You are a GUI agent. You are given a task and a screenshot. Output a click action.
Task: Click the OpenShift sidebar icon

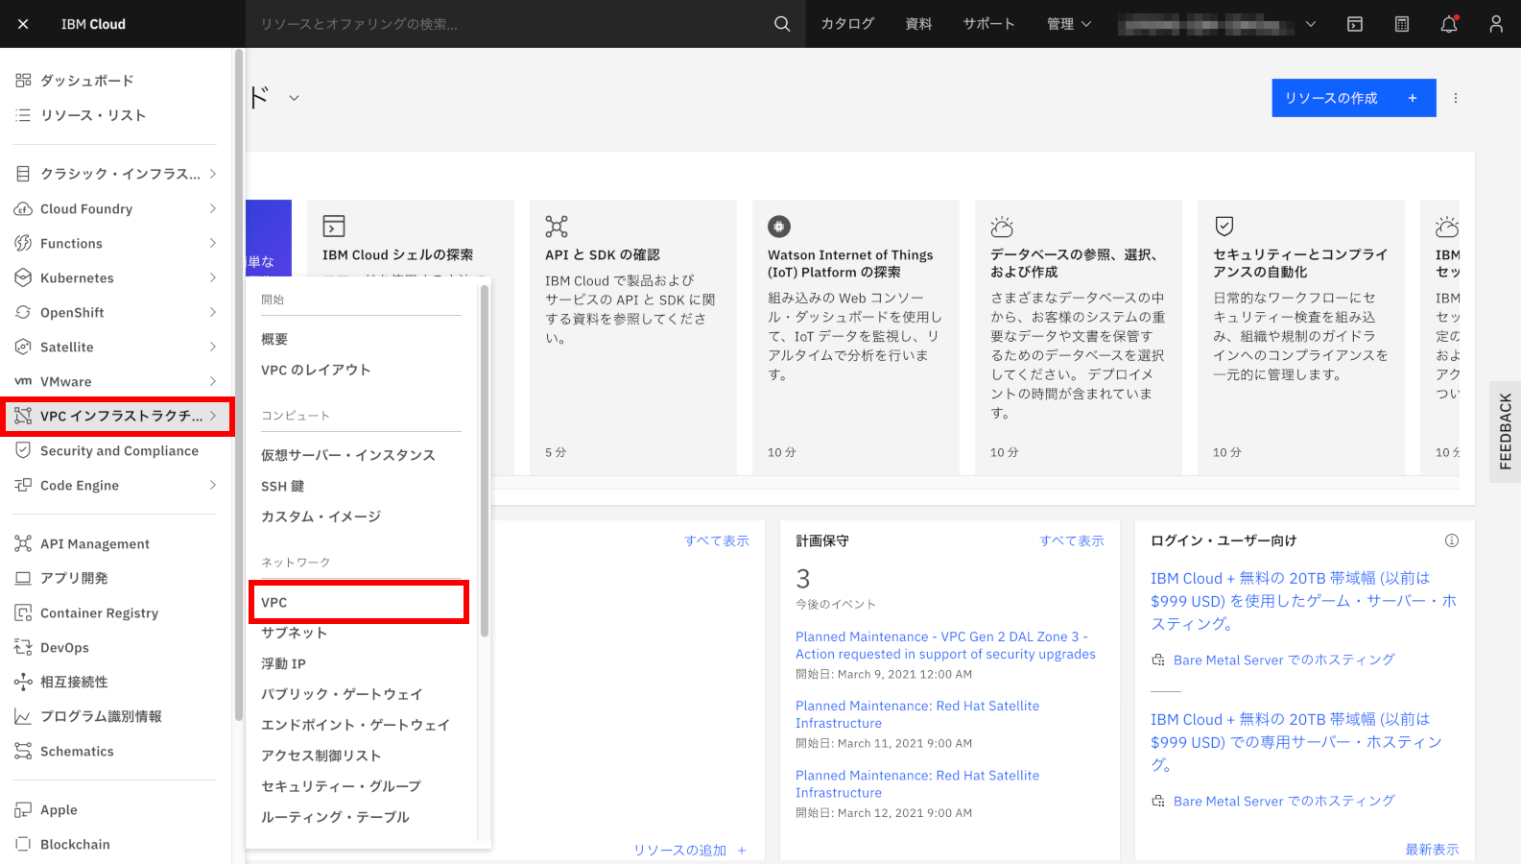[23, 312]
